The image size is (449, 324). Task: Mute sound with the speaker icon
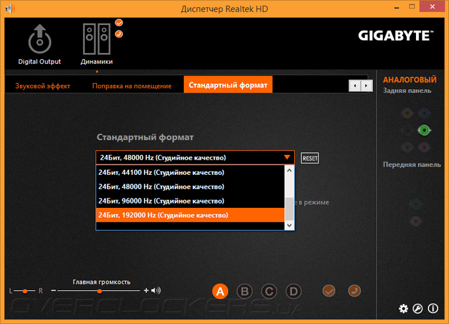coord(156,290)
